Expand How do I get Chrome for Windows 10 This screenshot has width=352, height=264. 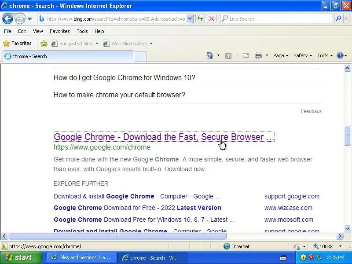187,78
